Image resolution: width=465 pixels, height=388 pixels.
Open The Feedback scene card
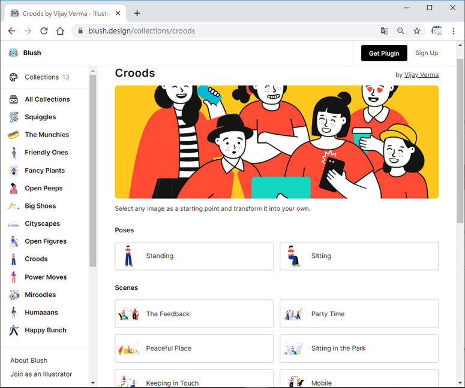194,314
